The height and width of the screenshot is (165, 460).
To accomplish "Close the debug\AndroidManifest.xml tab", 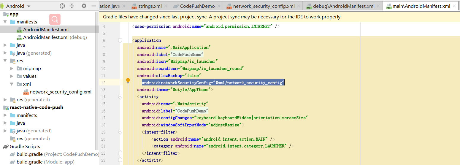I will pos(379,6).
